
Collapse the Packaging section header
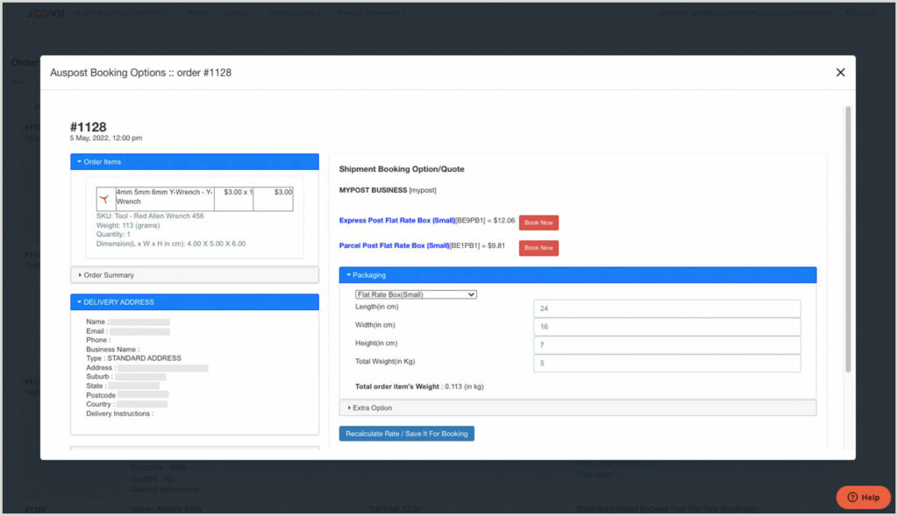[577, 275]
